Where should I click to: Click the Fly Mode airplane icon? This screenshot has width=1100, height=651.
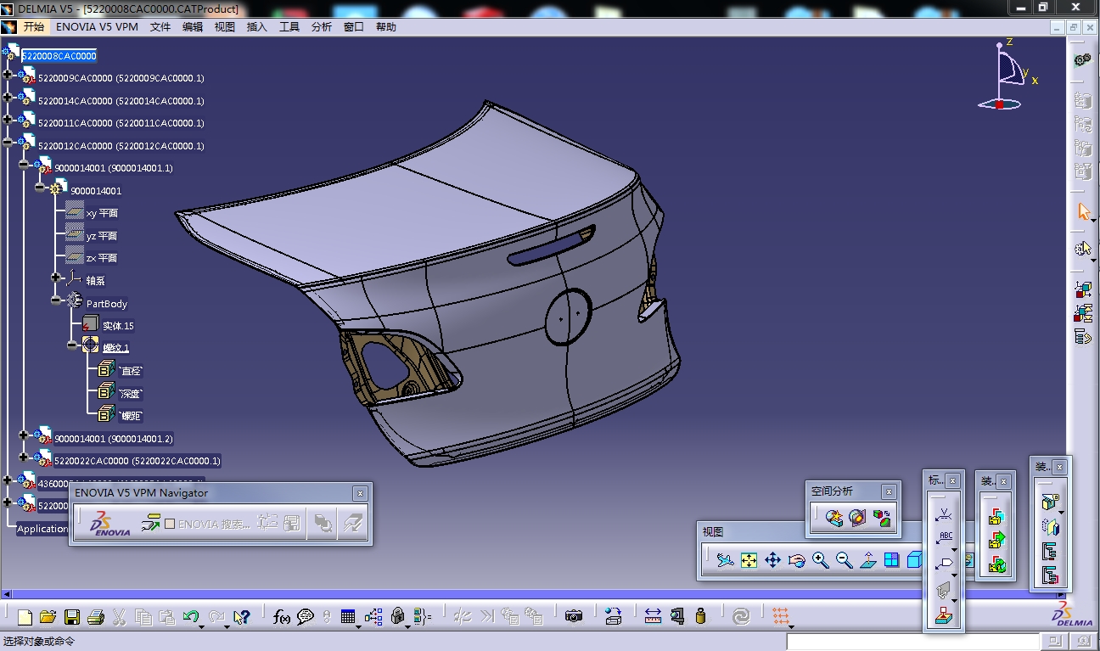[725, 560]
